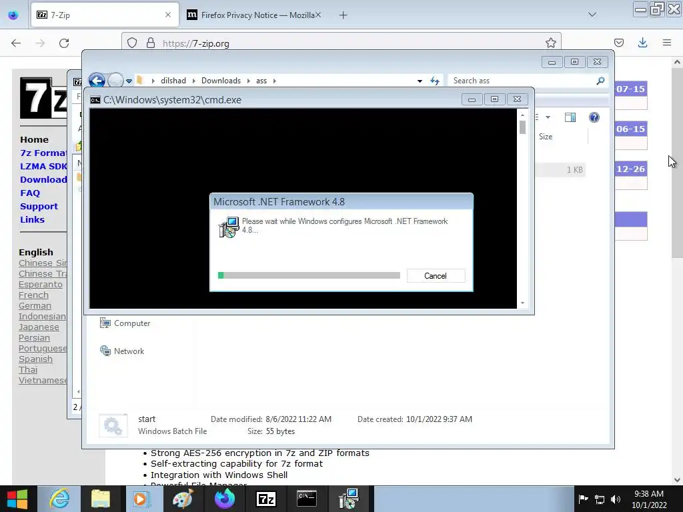683x512 pixels.
Task: Open the LZMA SDK link
Action: pos(43,166)
